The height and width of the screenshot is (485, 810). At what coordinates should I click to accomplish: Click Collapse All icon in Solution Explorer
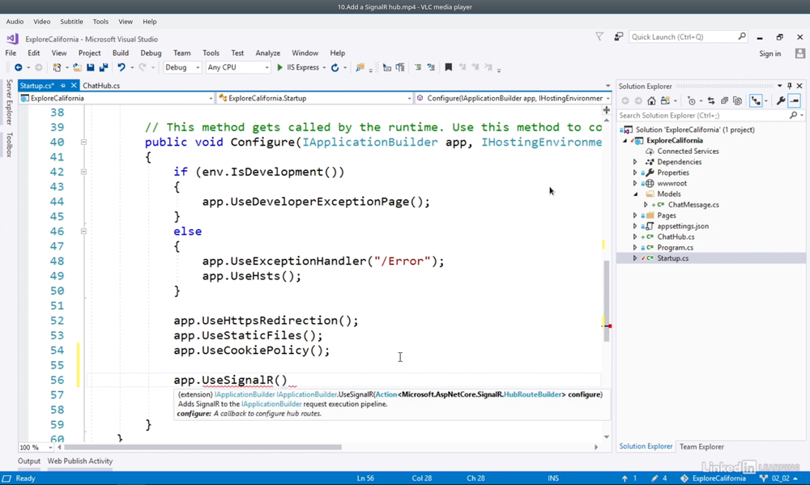click(x=724, y=100)
